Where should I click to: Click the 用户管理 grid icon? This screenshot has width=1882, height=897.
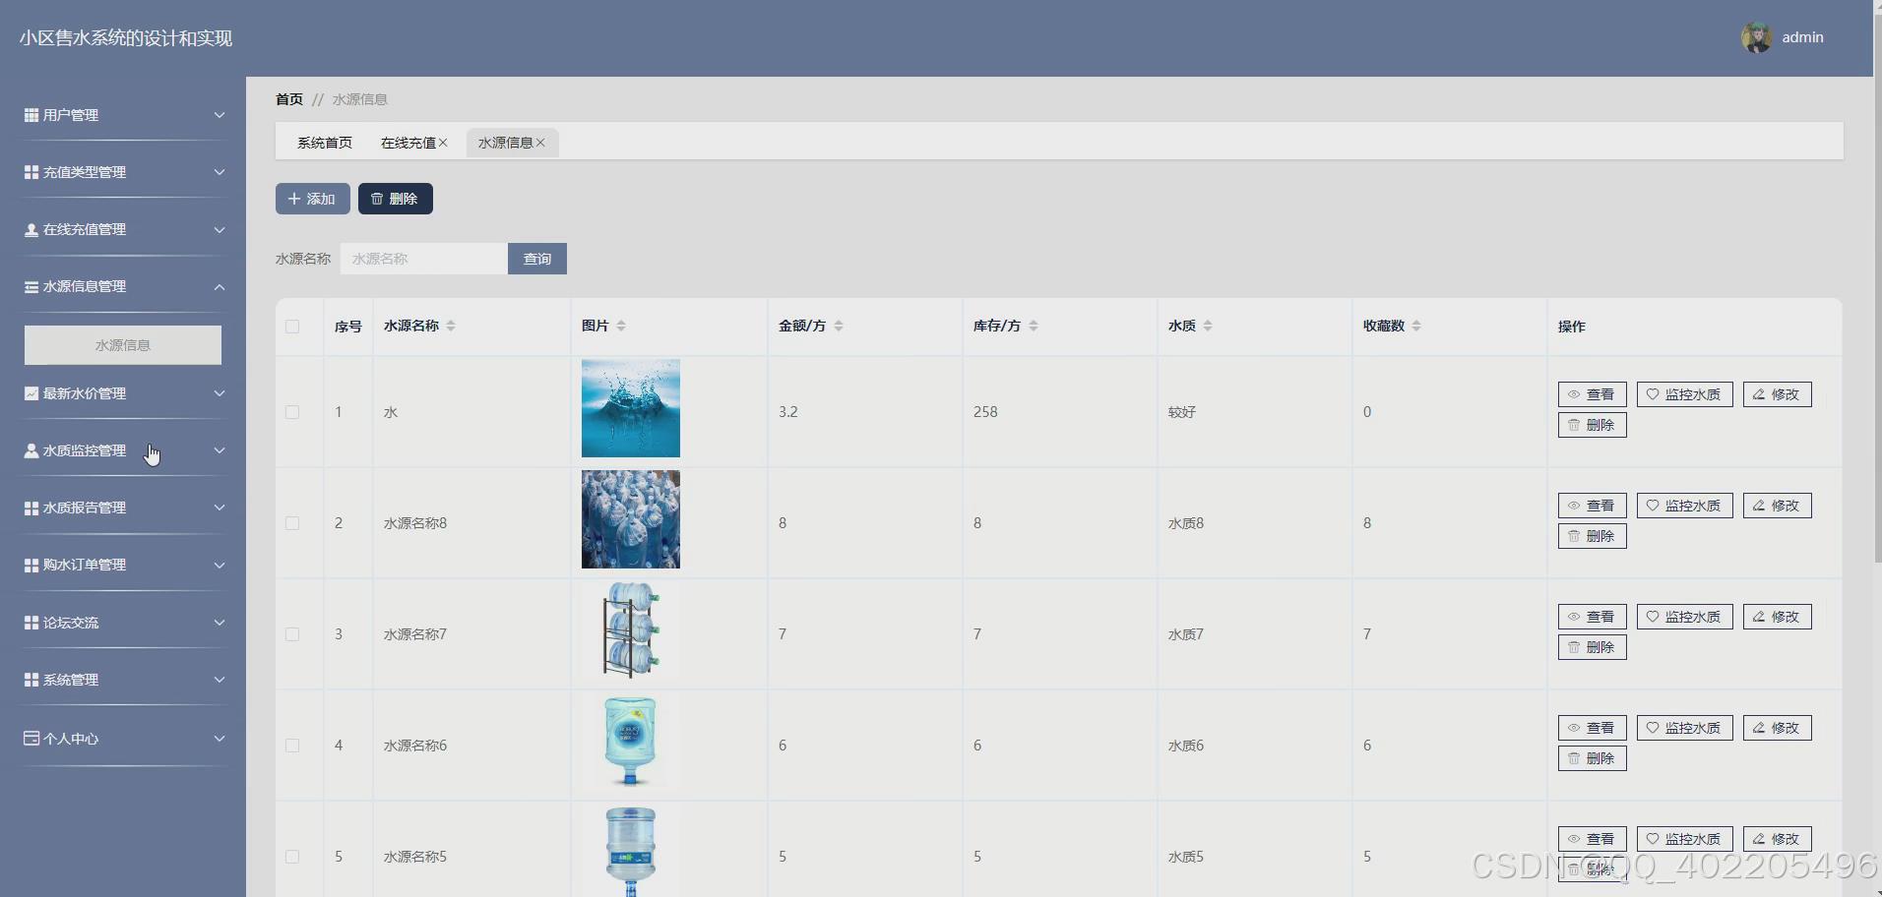31,115
